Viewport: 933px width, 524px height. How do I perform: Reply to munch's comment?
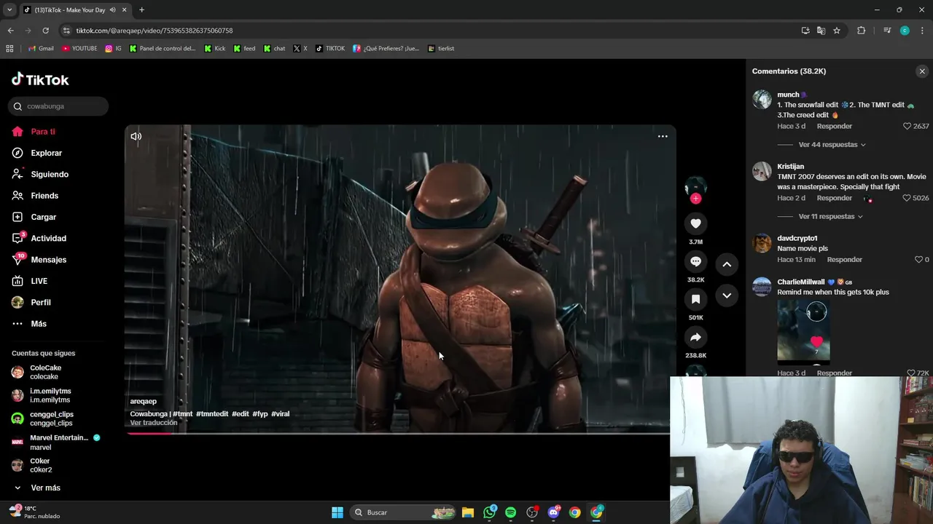click(x=835, y=126)
